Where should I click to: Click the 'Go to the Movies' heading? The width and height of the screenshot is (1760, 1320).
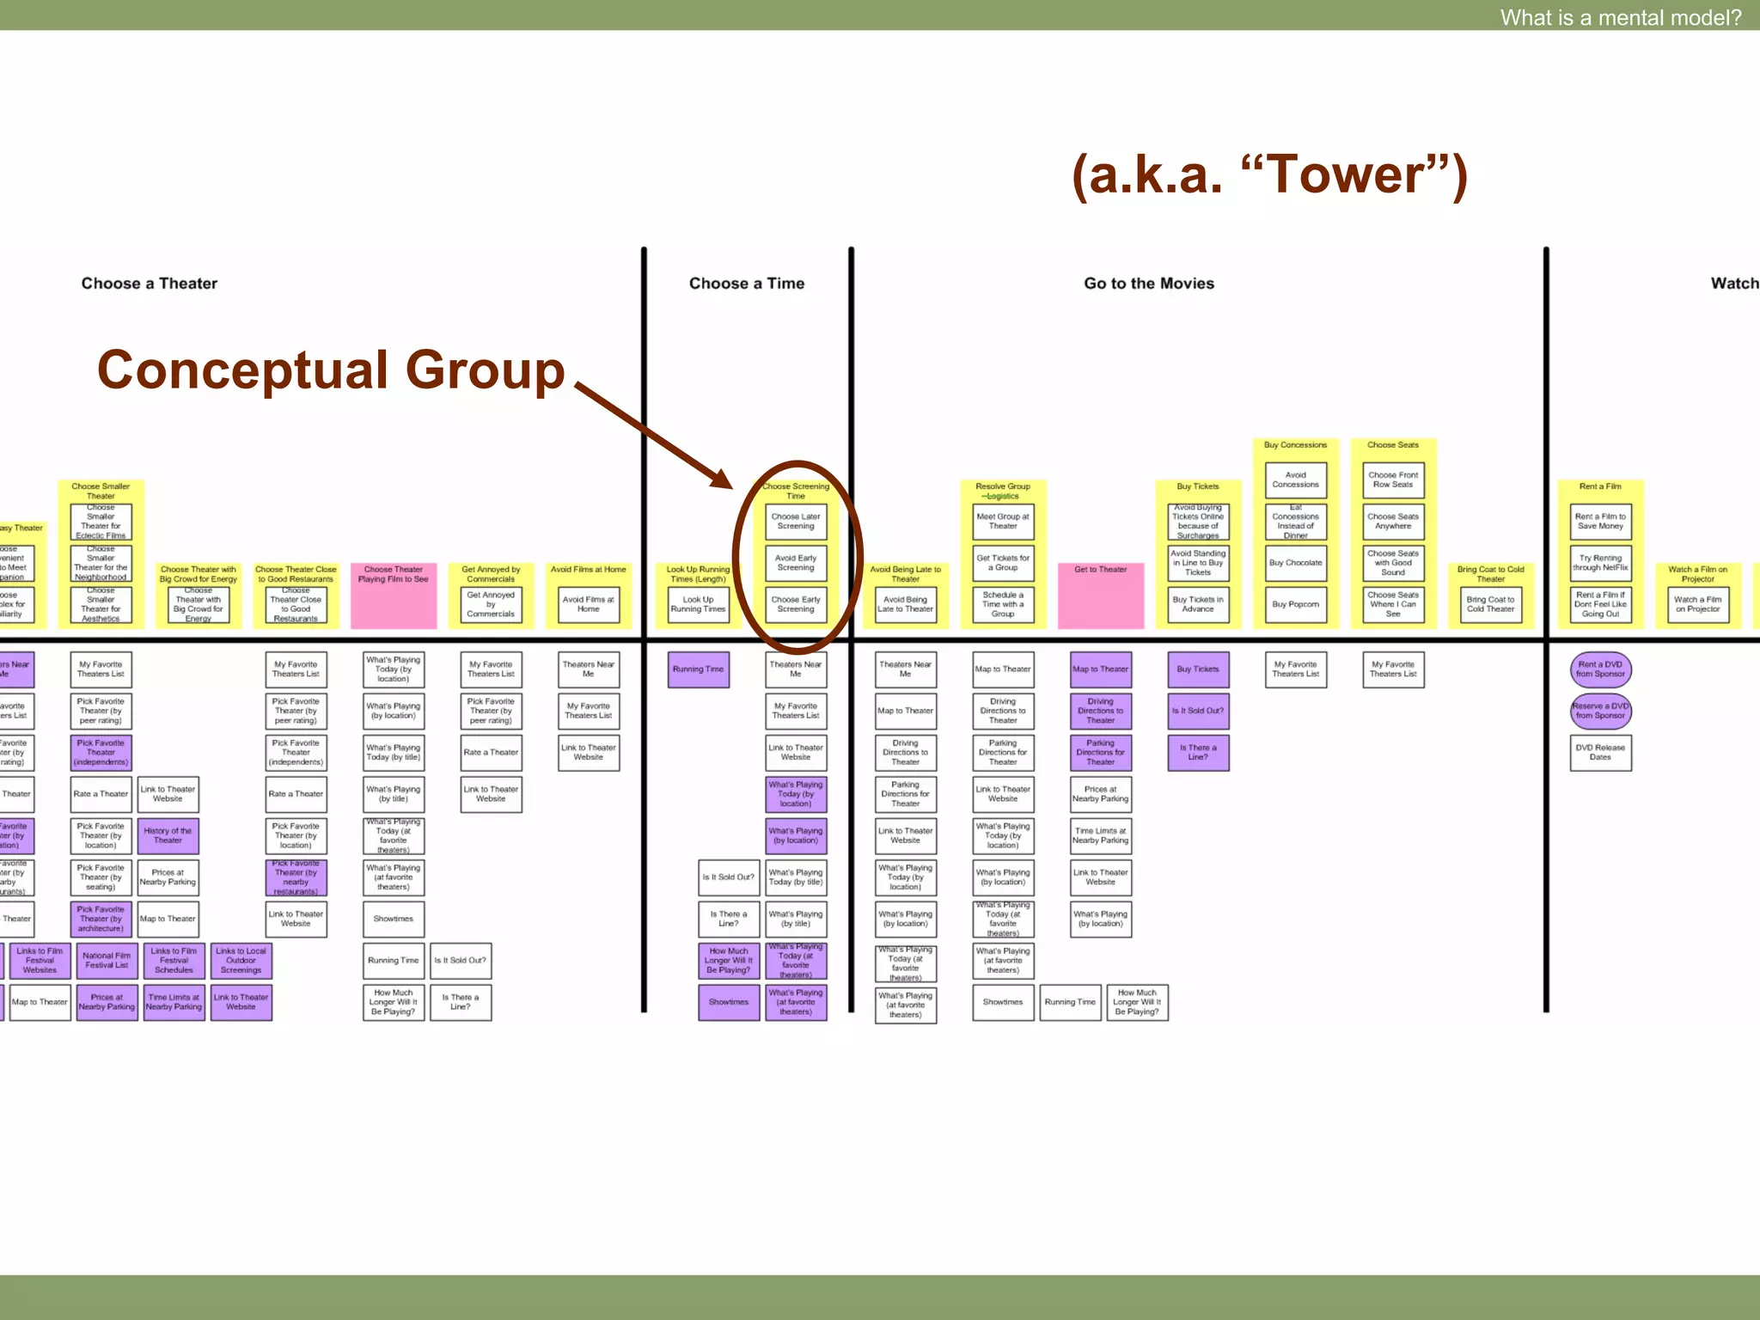pos(1149,284)
